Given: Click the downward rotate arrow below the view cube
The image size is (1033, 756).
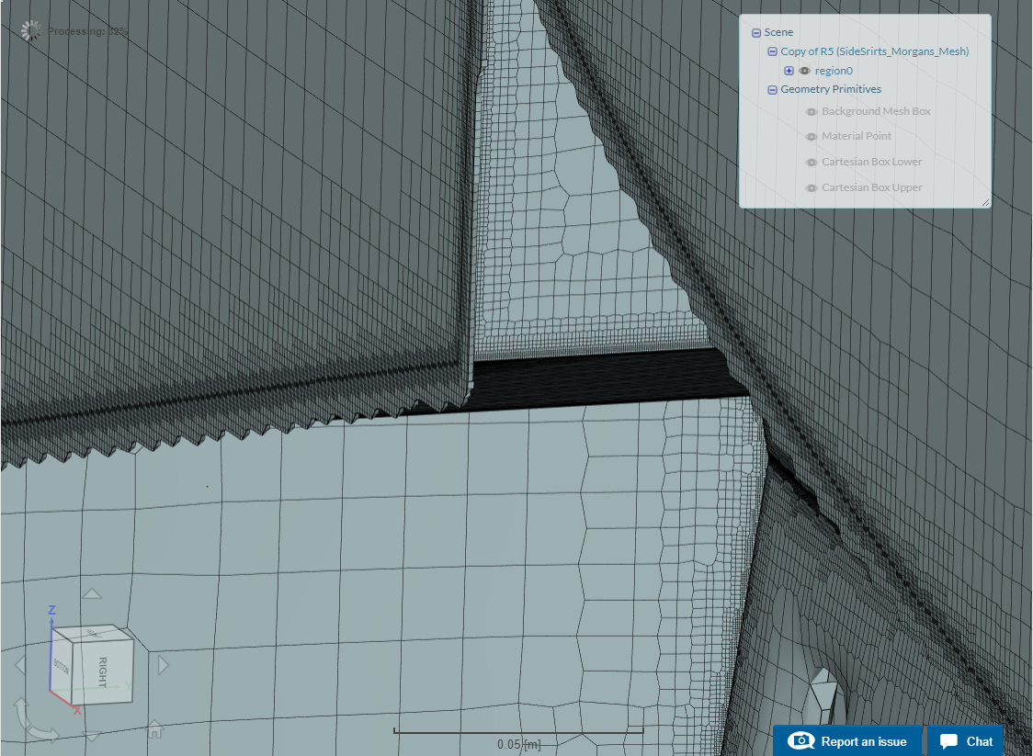Looking at the screenshot, I should (90, 735).
